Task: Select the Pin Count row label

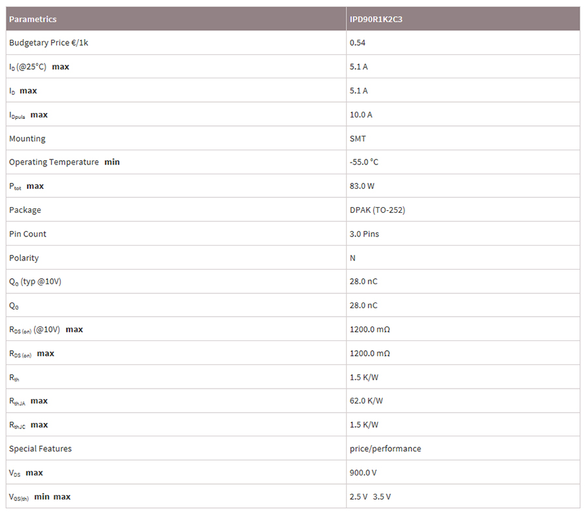Action: pyautogui.click(x=28, y=234)
